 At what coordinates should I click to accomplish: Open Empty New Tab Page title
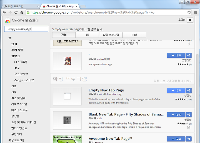pyautogui.click(x=106, y=90)
